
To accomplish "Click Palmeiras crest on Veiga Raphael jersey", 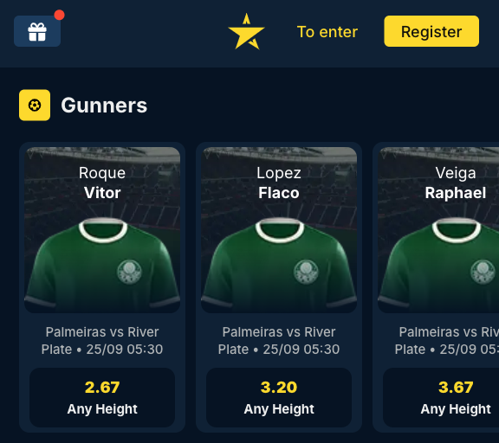I will coord(483,272).
